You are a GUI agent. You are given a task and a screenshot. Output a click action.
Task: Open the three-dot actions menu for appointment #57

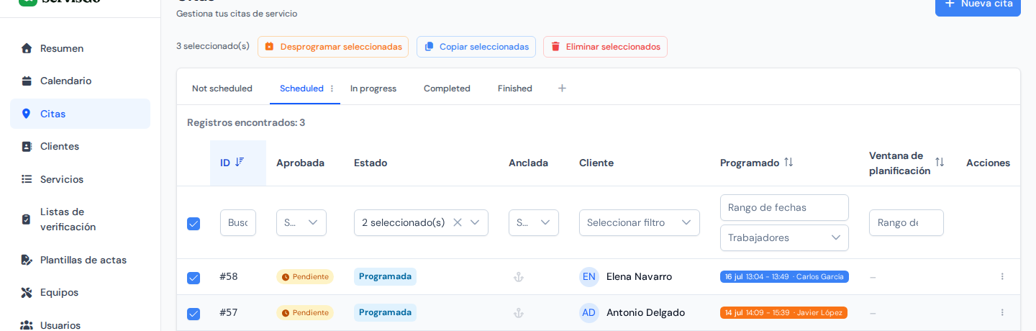[x=1002, y=312]
